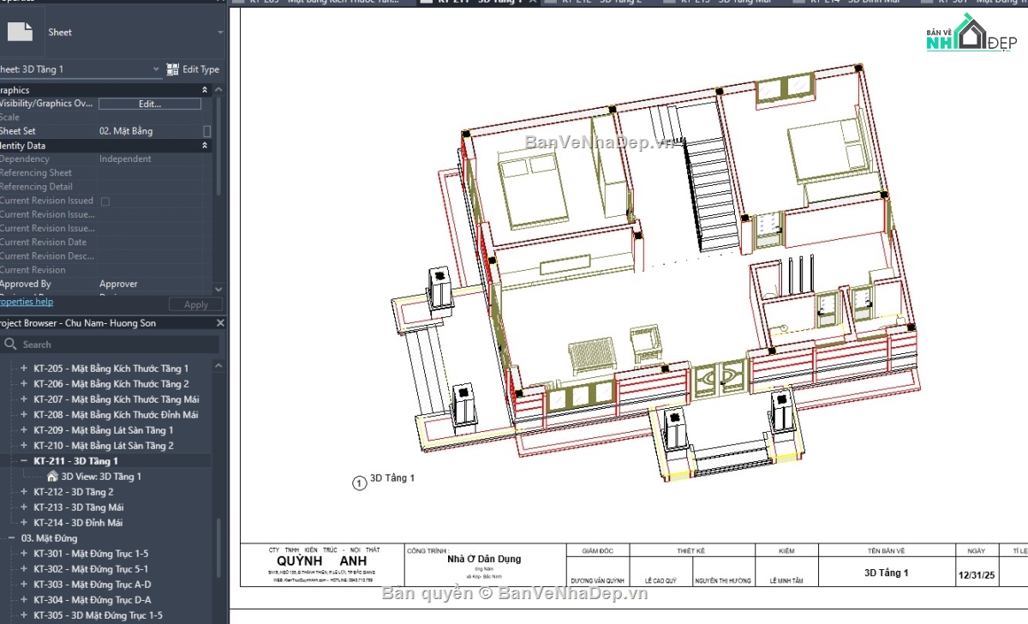Collapse the KT-211 - 3D Tầng 1 node
The image size is (1028, 624).
pos(24,461)
